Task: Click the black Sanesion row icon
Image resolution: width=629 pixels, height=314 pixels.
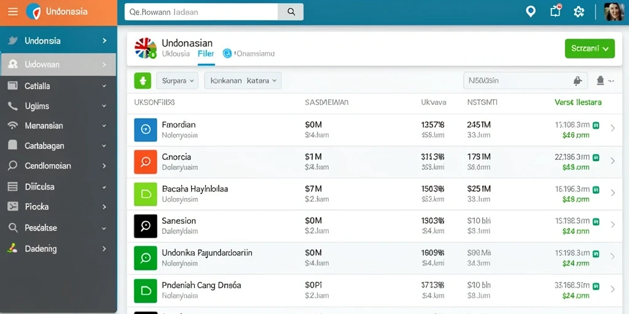Action: [146, 226]
